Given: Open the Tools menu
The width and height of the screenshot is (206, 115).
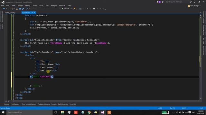Looking at the screenshot, I should 41,5.
